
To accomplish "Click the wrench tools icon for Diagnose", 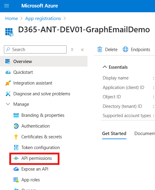I will 8,94.
